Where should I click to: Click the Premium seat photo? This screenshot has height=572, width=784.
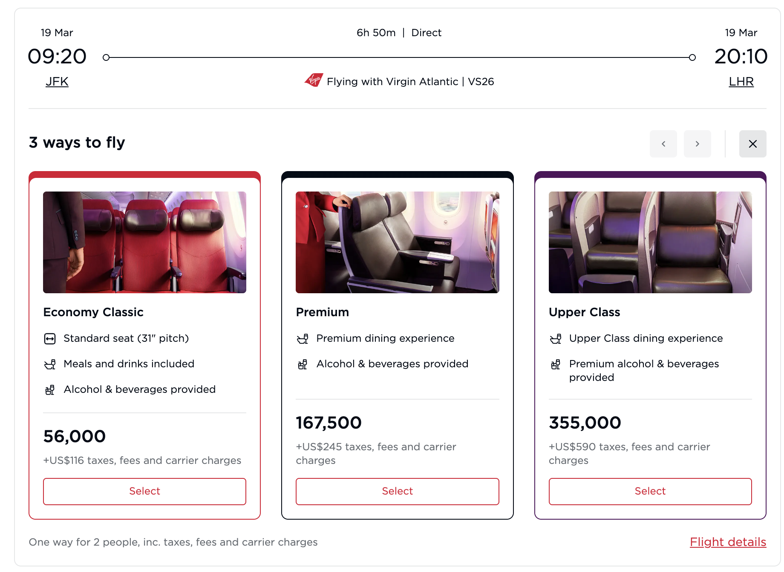(x=397, y=242)
